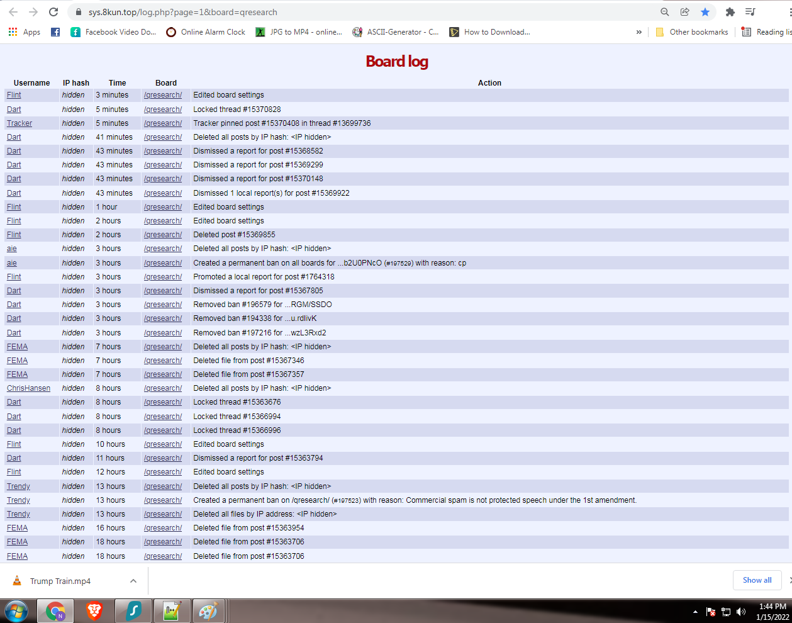Open the JPG to MP4 bookmark
This screenshot has width=792, height=623.
coord(299,32)
